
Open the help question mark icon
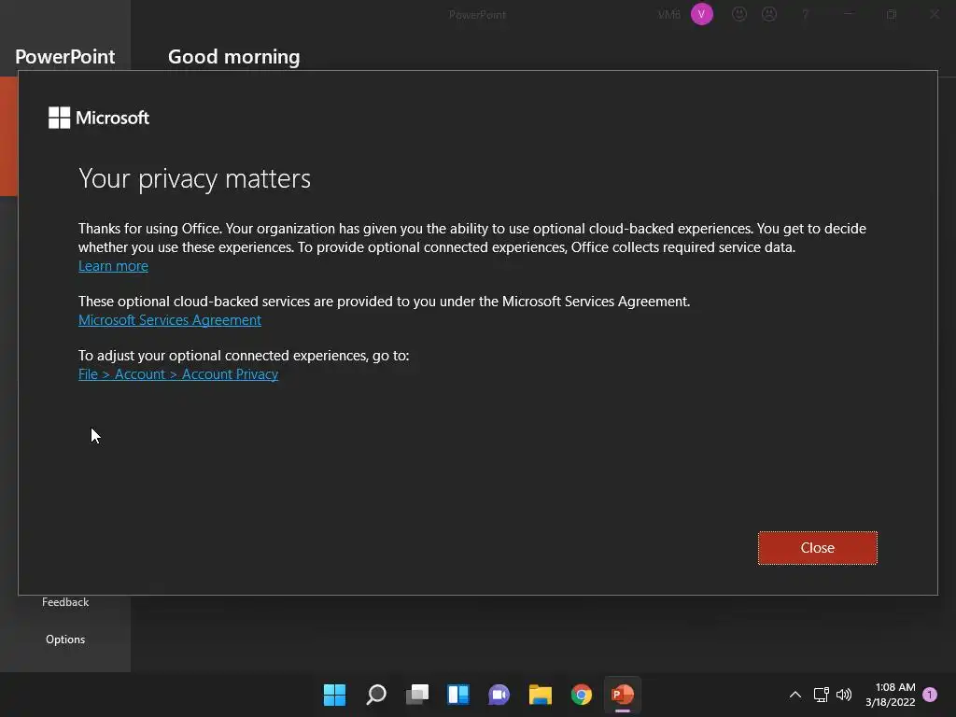(806, 14)
